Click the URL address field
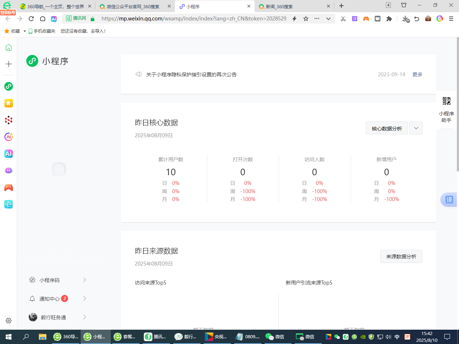Image resolution: width=459 pixels, height=344 pixels. pyautogui.click(x=194, y=19)
